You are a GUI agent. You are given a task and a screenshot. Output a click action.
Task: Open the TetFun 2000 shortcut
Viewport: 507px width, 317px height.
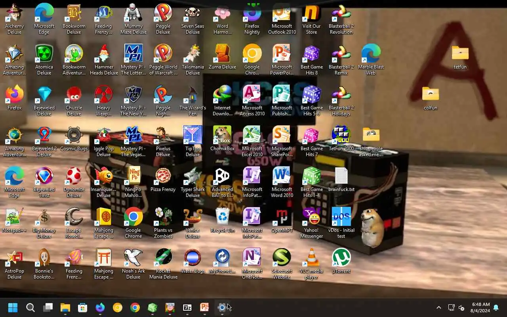point(341,139)
